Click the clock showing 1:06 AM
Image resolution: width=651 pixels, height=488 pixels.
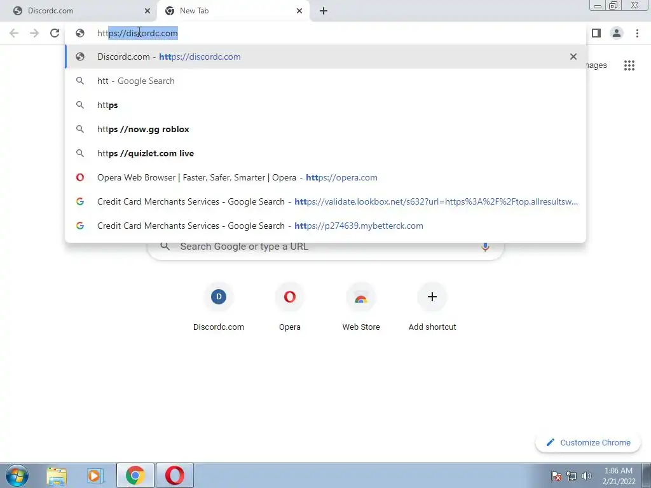pos(619,476)
